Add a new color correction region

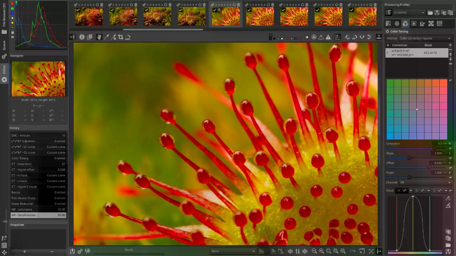pos(450,45)
